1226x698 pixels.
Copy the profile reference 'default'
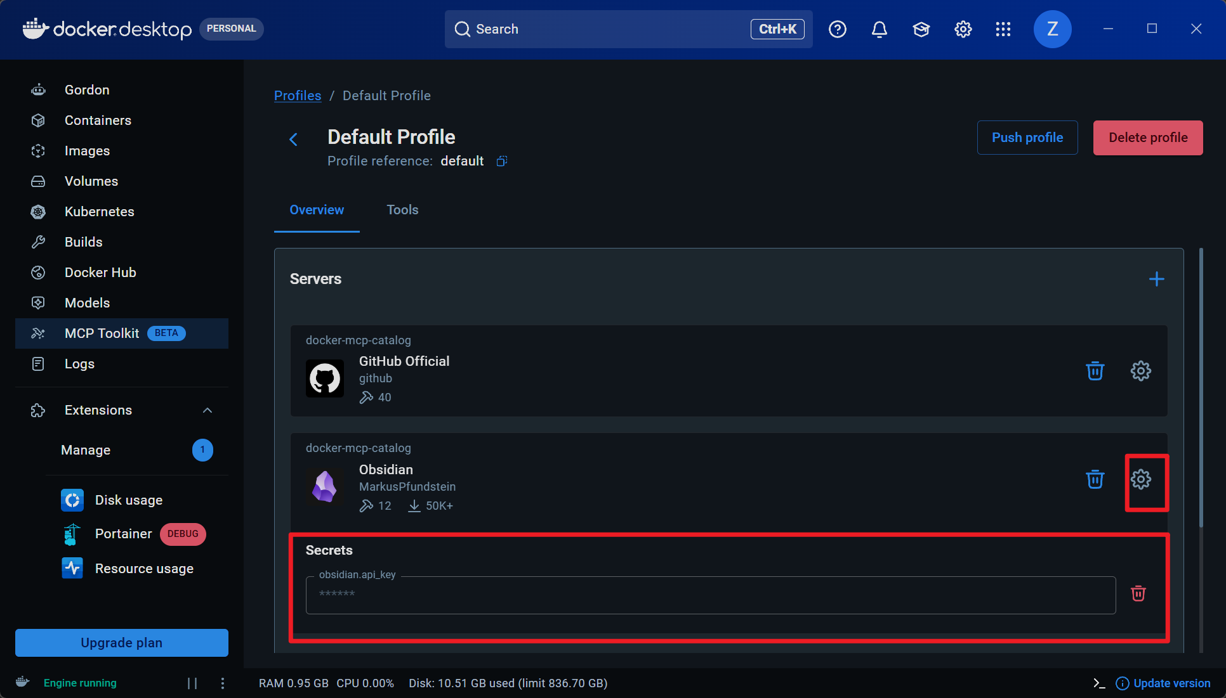[502, 161]
